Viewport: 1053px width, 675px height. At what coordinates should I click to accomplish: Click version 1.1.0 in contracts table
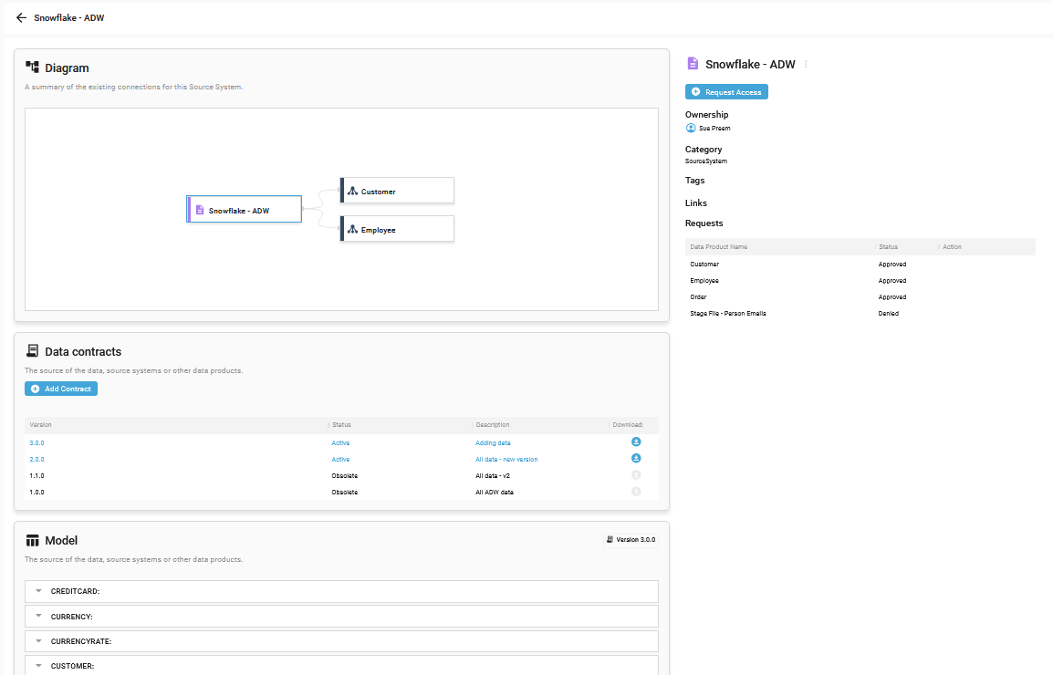click(x=36, y=476)
